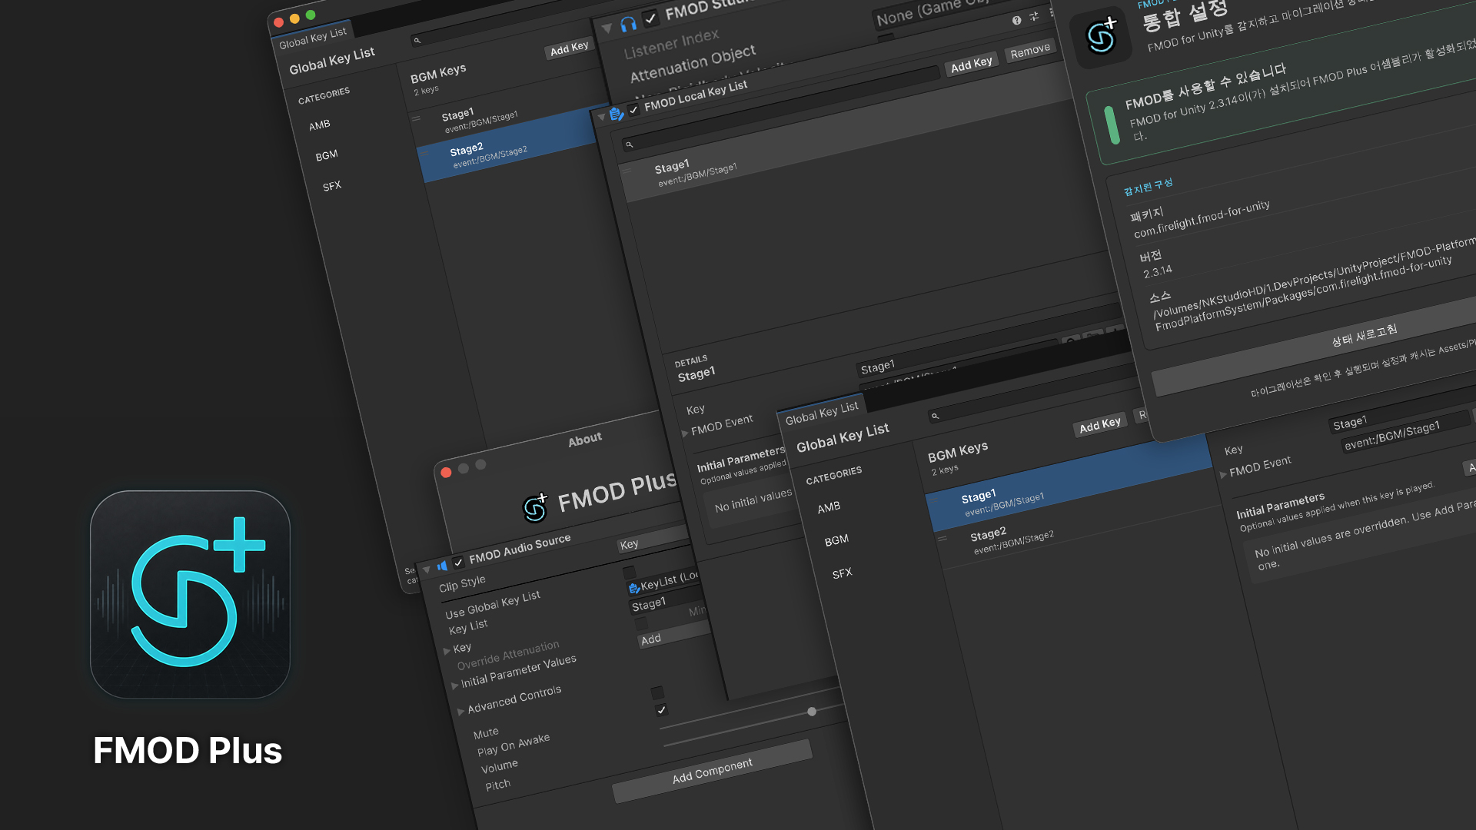Click the Remove button
Screen dimensions: 1476x830
[1029, 51]
